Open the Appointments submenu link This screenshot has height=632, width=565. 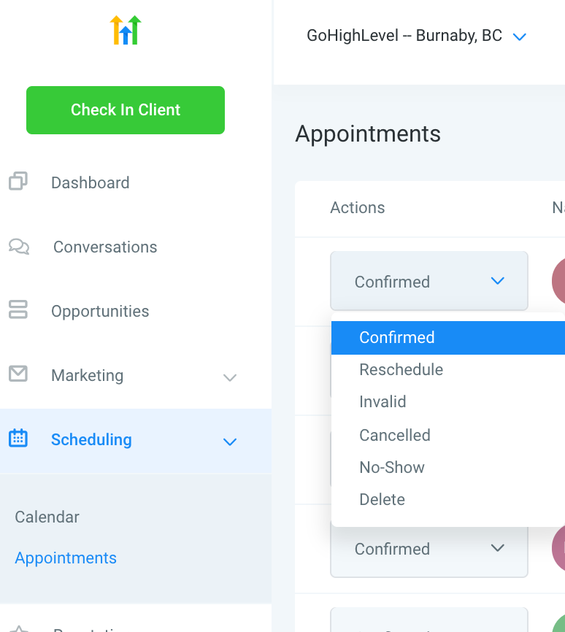tap(66, 558)
